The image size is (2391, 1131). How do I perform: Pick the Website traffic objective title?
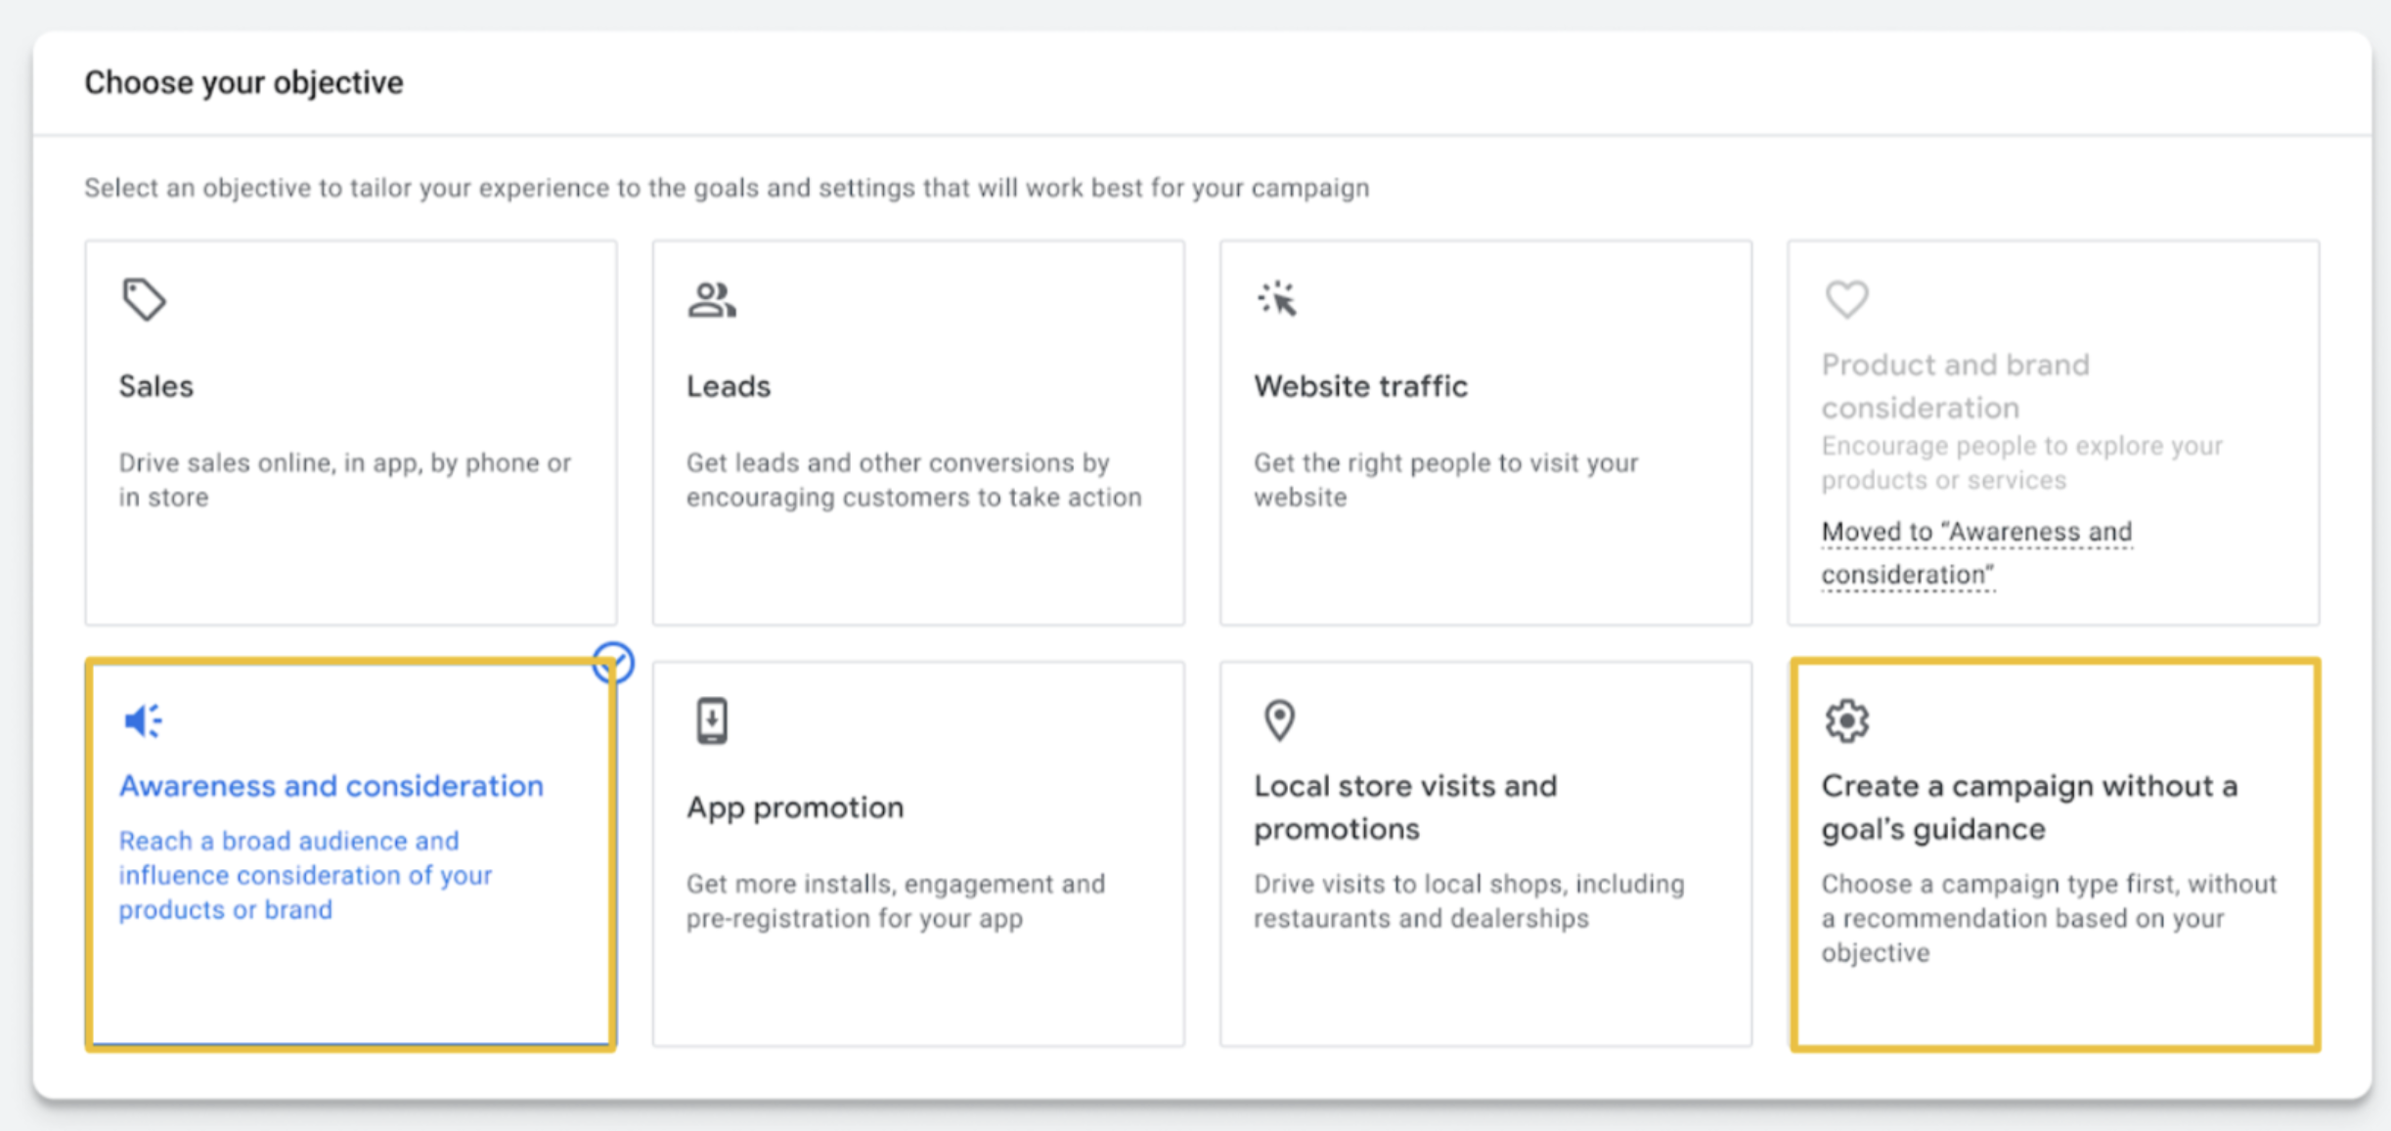pos(1360,386)
